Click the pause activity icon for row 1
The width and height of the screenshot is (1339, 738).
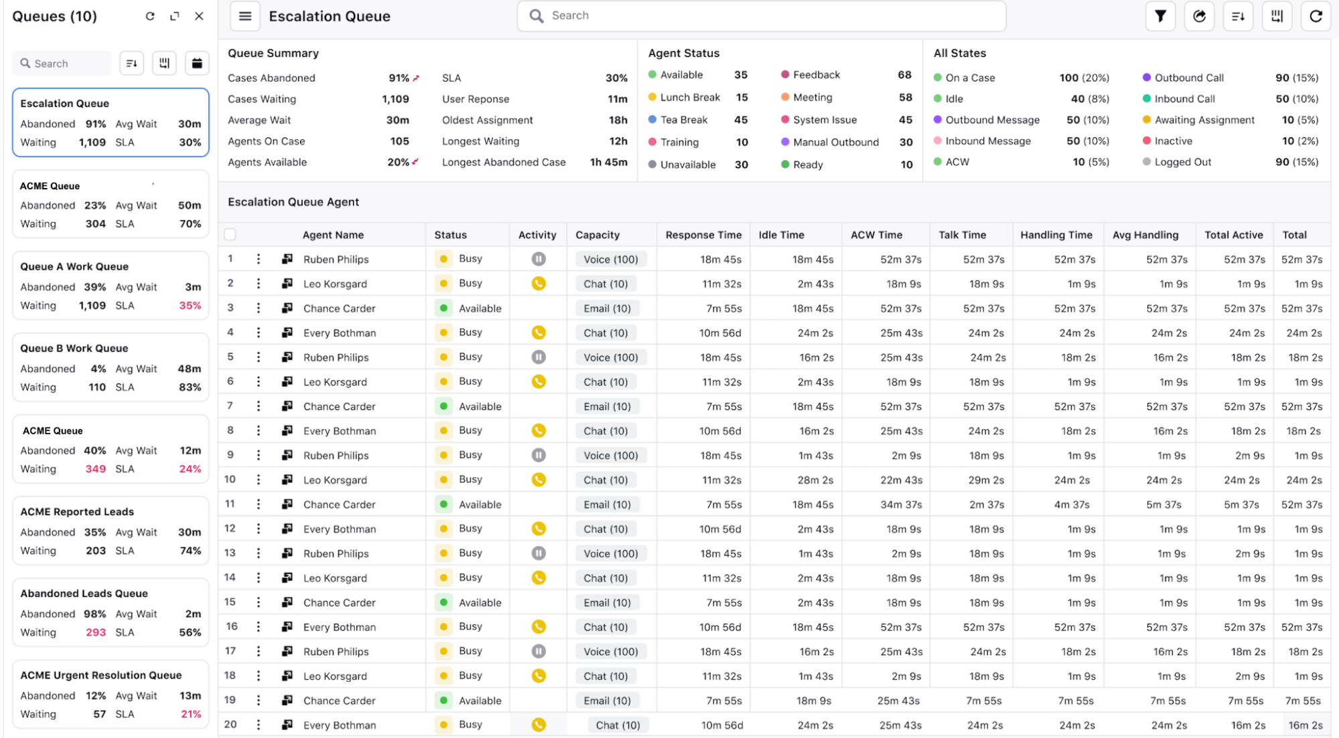click(539, 259)
